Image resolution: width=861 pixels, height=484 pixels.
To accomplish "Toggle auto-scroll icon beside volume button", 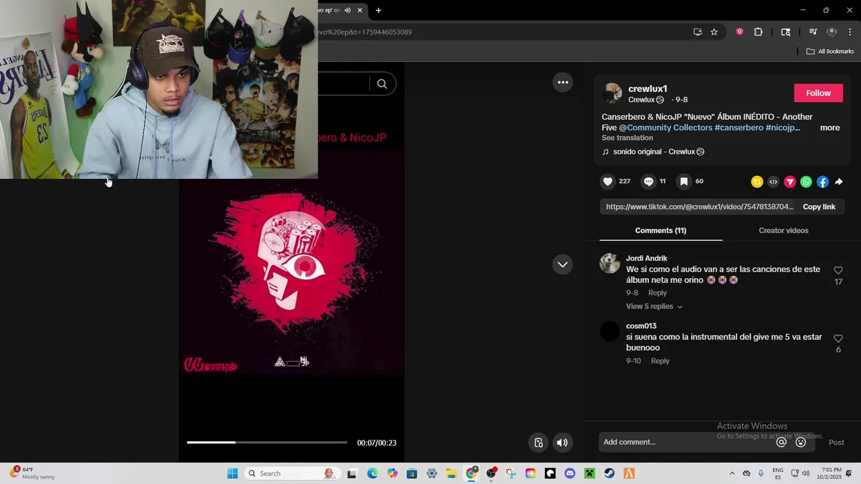I will click(x=539, y=442).
